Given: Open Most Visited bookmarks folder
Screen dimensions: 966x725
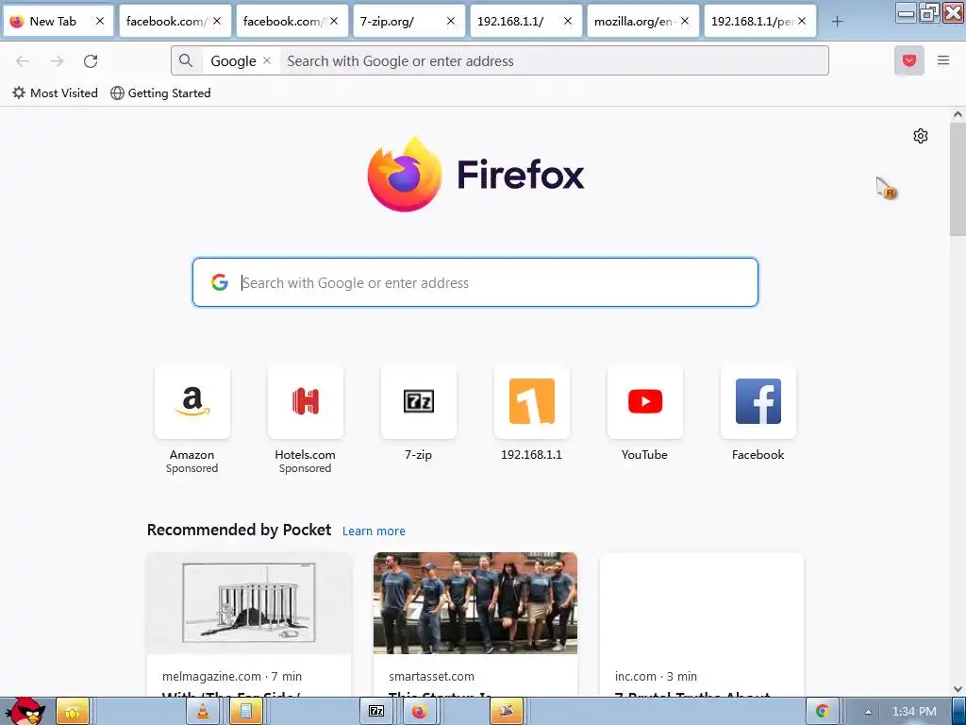Looking at the screenshot, I should 55,93.
